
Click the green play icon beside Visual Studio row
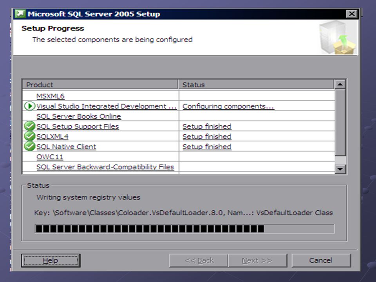[29, 106]
